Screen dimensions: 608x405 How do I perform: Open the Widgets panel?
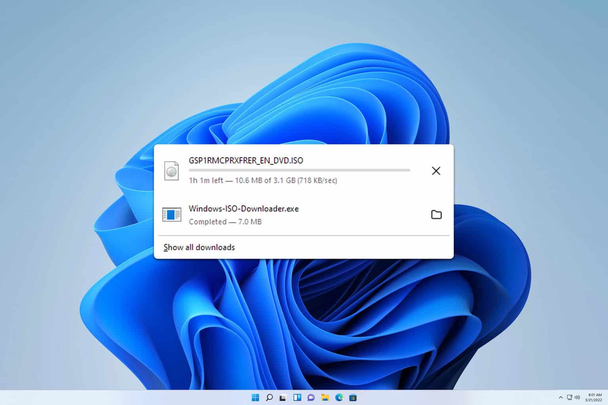(x=297, y=397)
